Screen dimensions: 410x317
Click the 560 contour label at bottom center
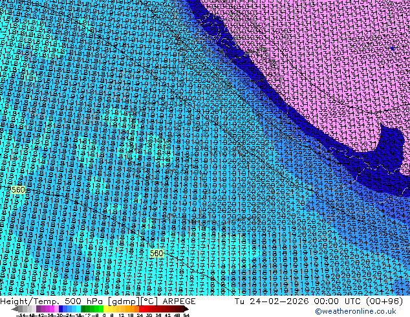coord(156,253)
